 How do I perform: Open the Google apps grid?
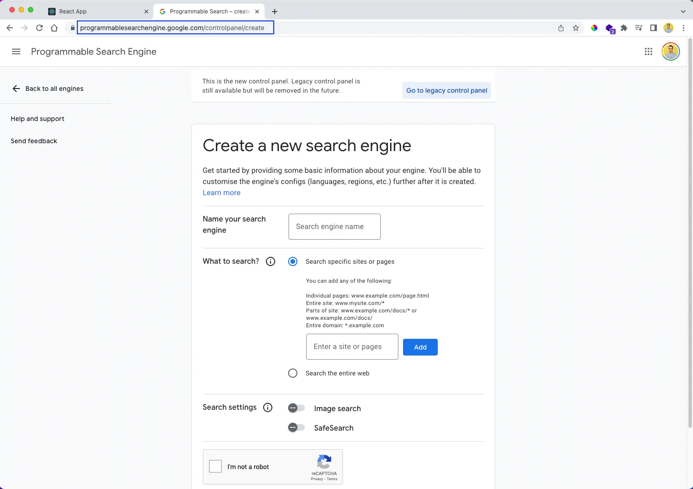coord(649,51)
